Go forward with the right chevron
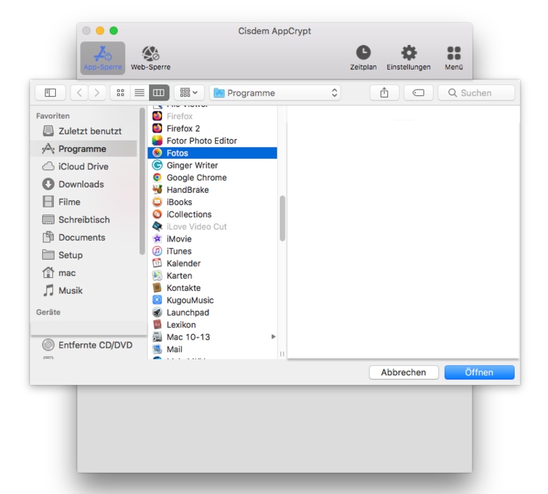This screenshot has height=494, width=548. click(97, 92)
